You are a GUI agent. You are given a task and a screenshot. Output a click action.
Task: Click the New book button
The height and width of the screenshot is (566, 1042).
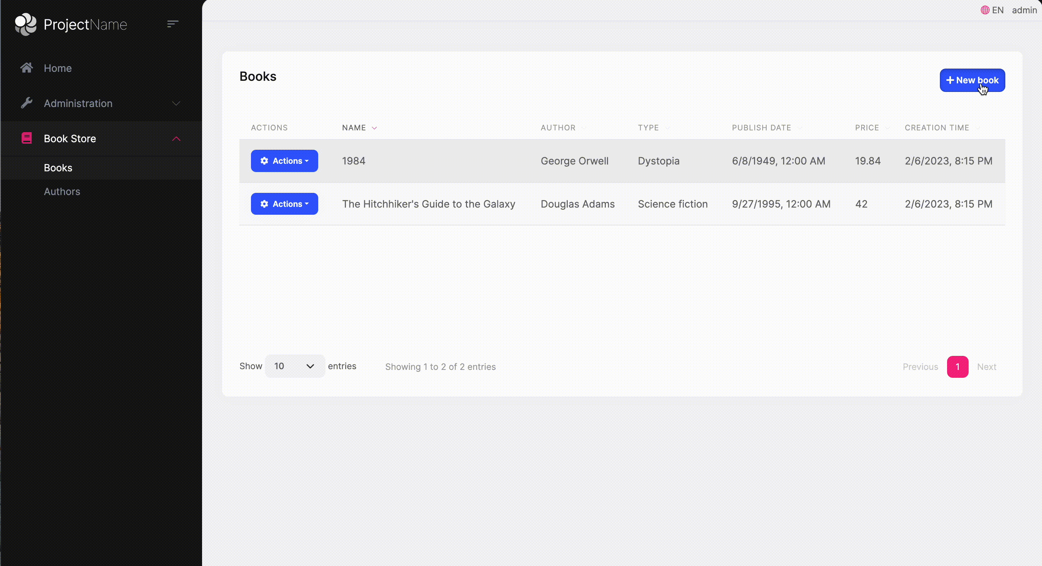point(972,80)
